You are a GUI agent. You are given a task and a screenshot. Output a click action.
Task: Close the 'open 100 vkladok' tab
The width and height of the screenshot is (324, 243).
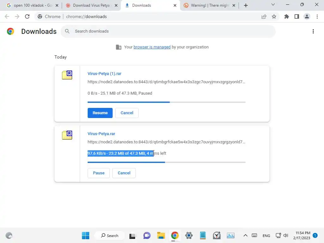(x=57, y=6)
